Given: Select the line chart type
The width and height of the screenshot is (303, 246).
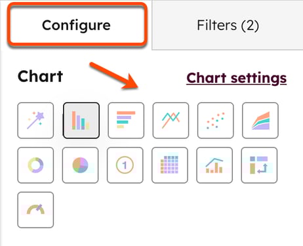Looking at the screenshot, I should (x=171, y=121).
